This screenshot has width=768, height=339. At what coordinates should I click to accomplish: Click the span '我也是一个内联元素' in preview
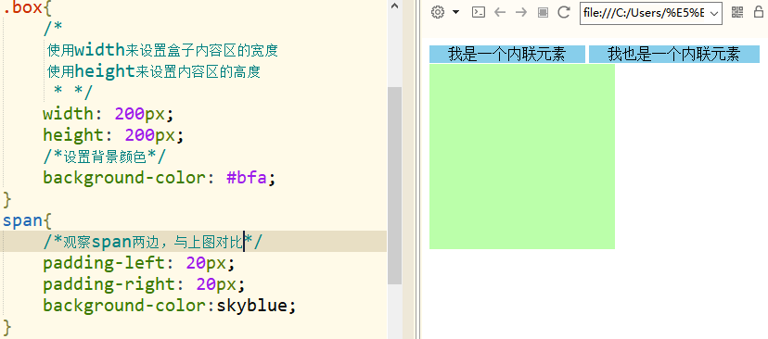coord(674,55)
